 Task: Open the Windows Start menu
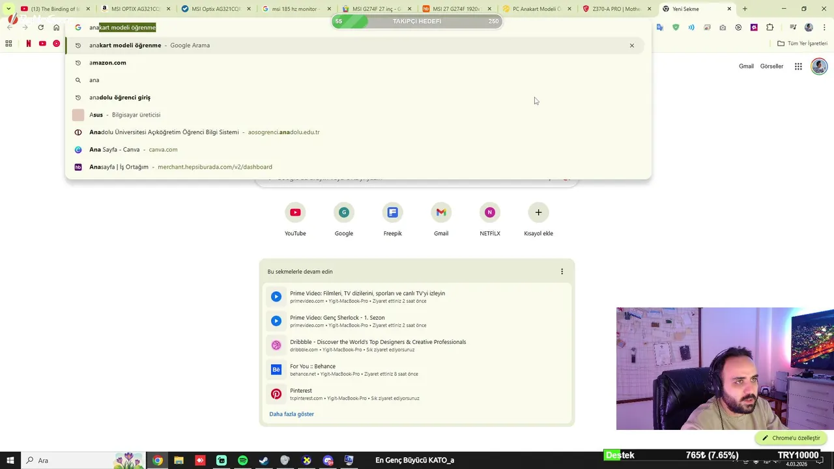10,461
